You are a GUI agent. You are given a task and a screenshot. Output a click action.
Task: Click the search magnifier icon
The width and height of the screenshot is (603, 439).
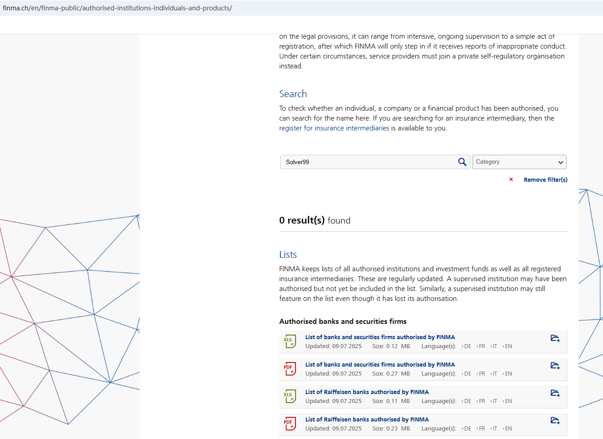tap(462, 162)
